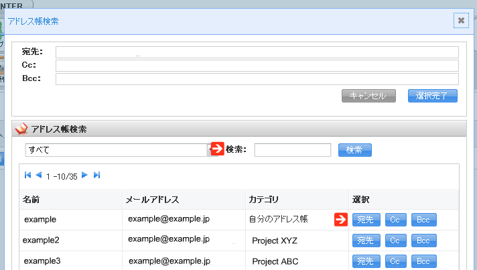Viewport: 477px width, 270px height.
Task: Add example3 as Cc
Action: pyautogui.click(x=395, y=261)
